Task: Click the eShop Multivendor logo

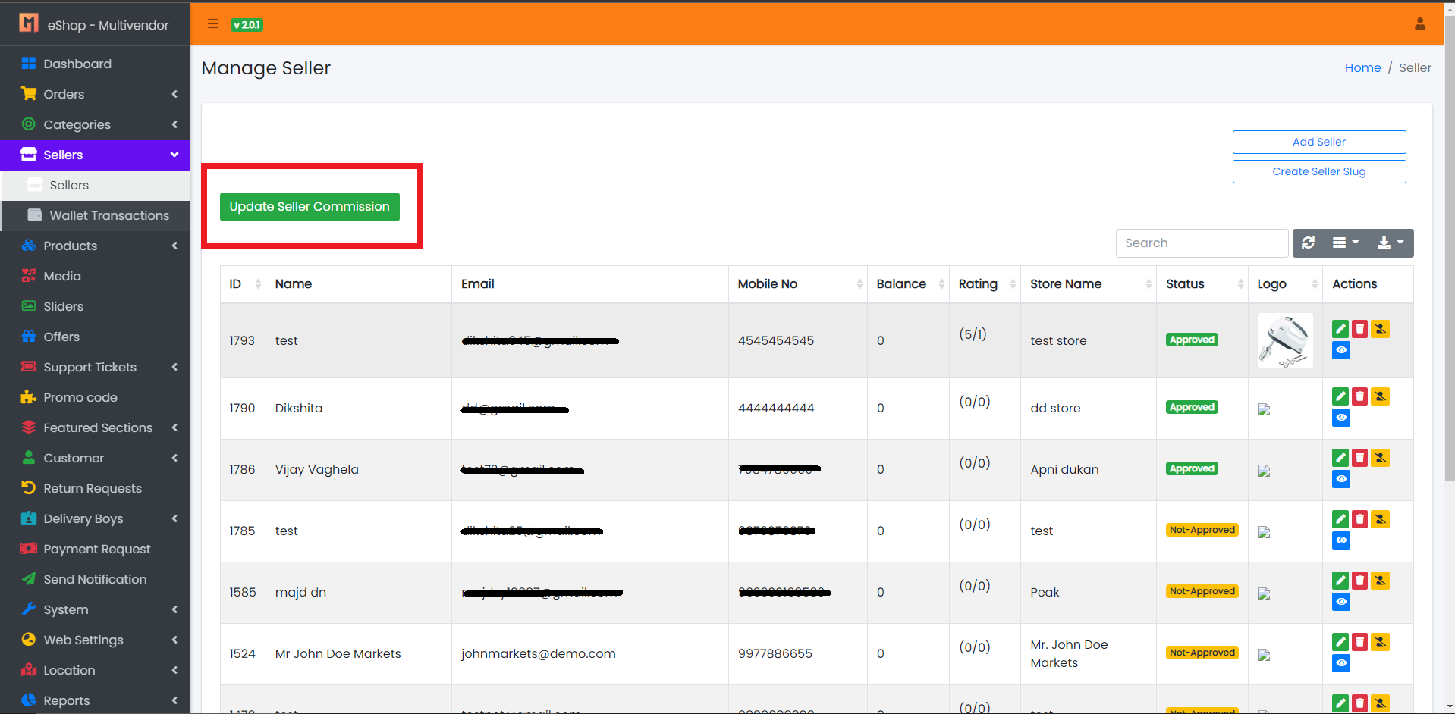Action: (x=29, y=23)
